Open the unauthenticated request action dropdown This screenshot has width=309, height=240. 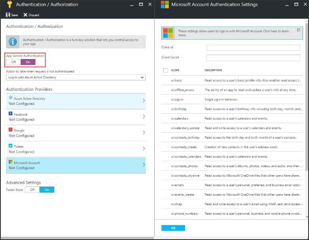click(x=76, y=77)
